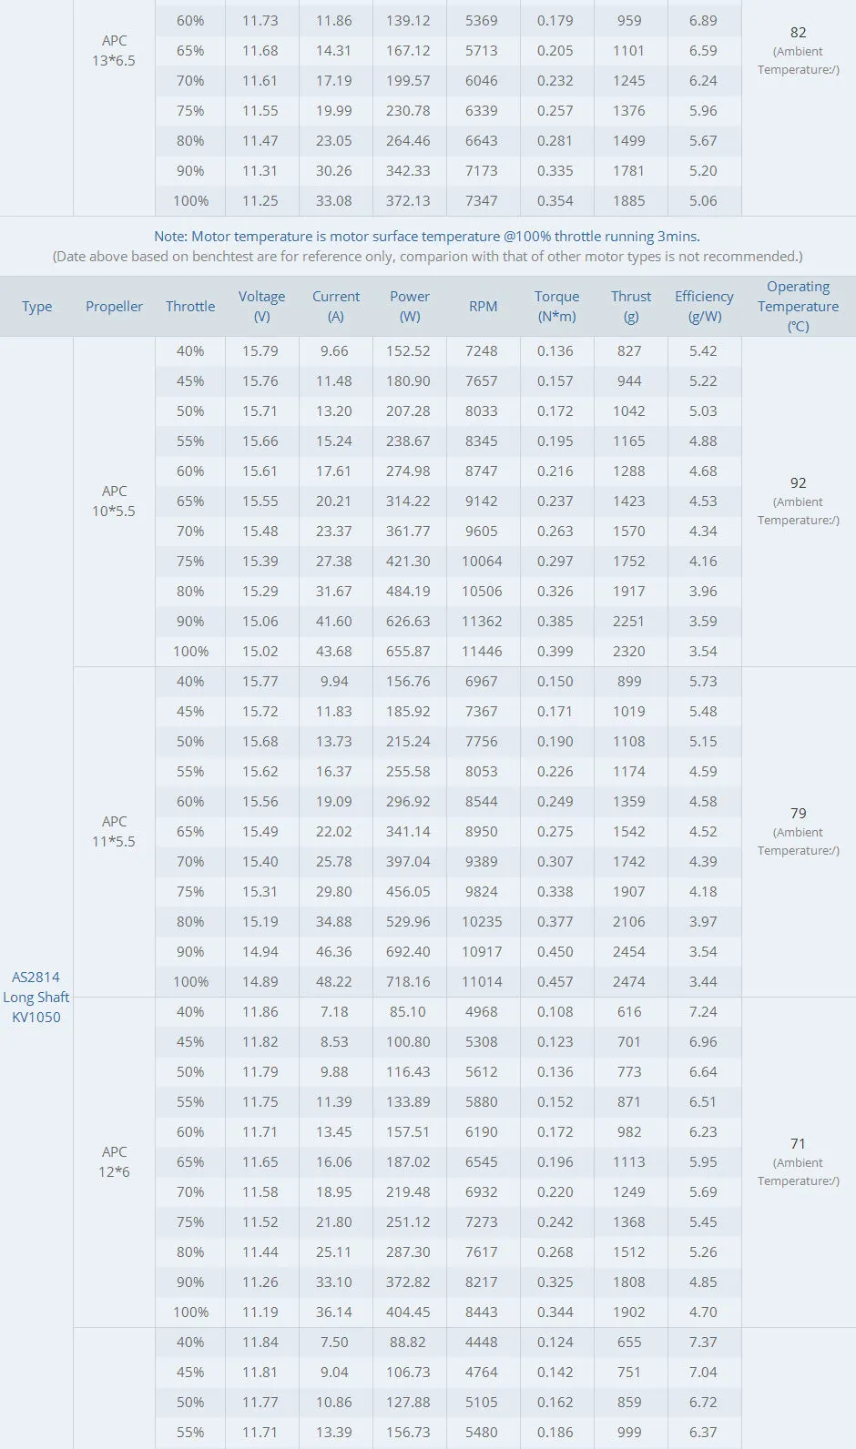Screen dimensions: 856x1449
Task: Select the operating temperature value 79
Action: (x=798, y=814)
